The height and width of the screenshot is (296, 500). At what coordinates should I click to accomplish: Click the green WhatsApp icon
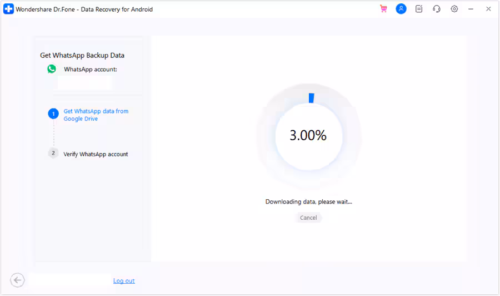coord(52,69)
